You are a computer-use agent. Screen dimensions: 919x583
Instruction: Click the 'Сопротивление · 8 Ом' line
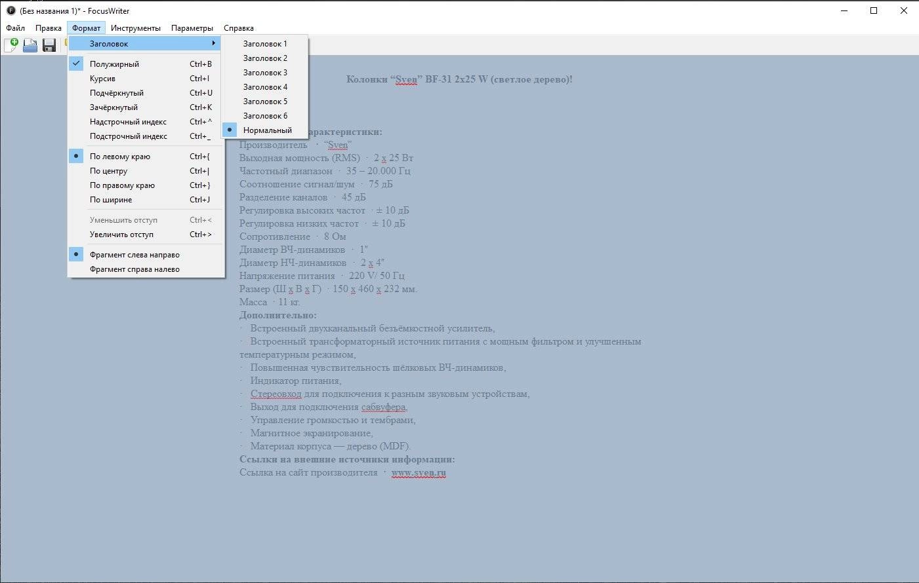coord(293,236)
